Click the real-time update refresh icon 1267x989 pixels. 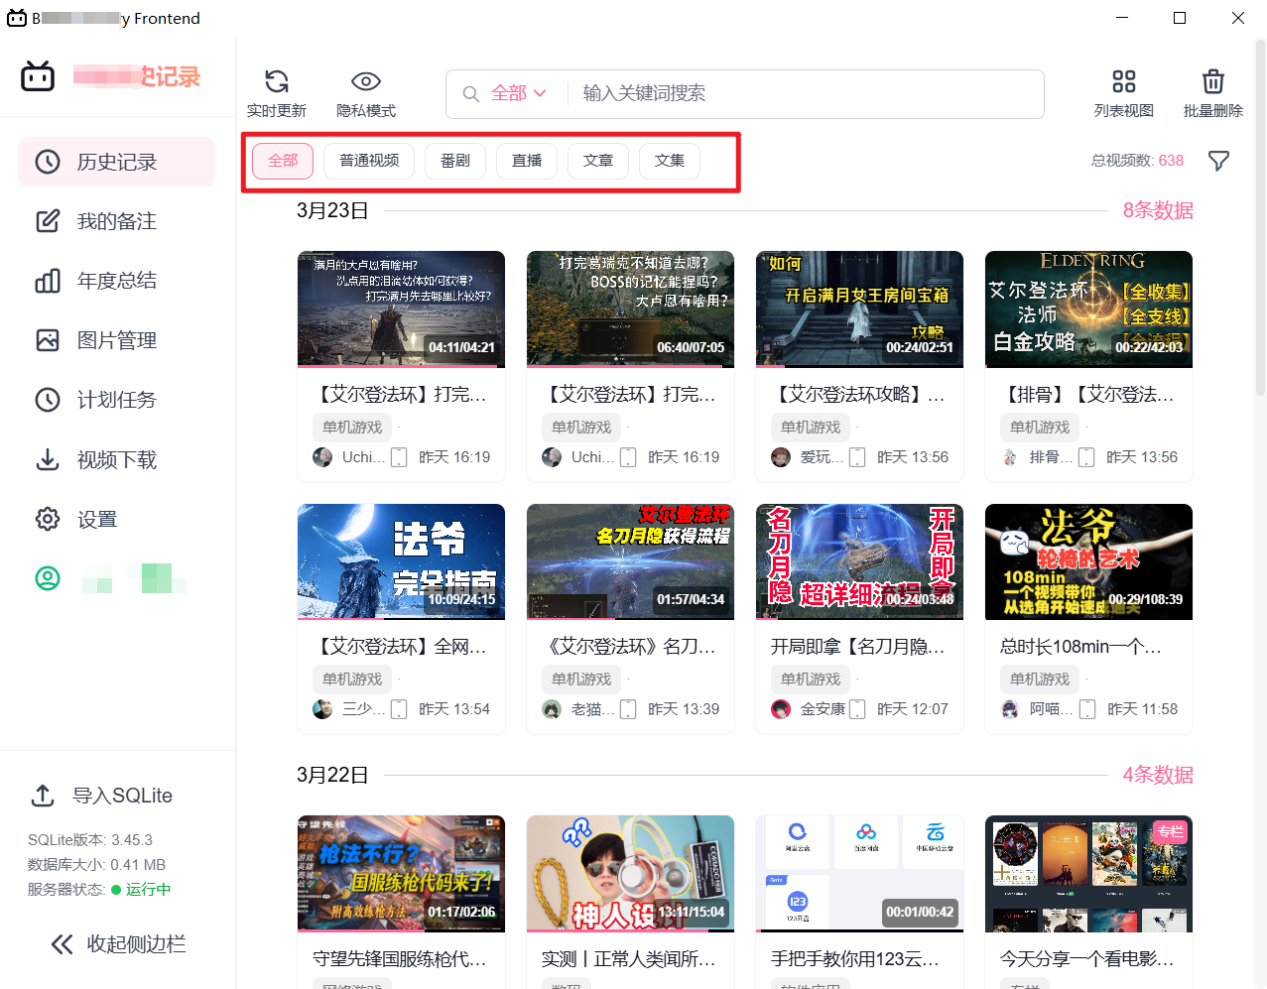tap(277, 81)
